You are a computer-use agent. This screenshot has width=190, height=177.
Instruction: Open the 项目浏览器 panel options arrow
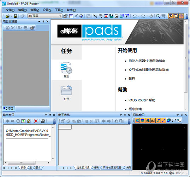click(39, 22)
